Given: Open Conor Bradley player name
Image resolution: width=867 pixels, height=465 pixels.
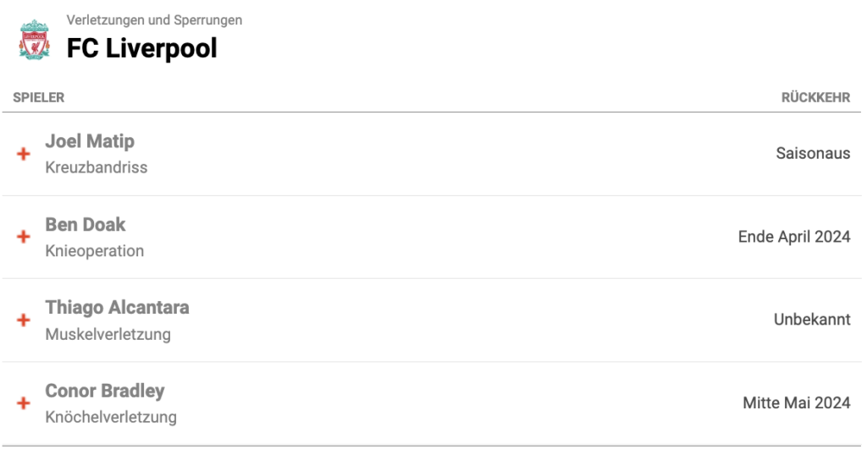Looking at the screenshot, I should tap(105, 391).
